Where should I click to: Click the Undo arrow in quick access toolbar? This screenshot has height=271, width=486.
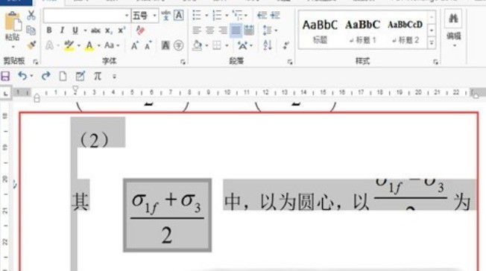pyautogui.click(x=22, y=76)
